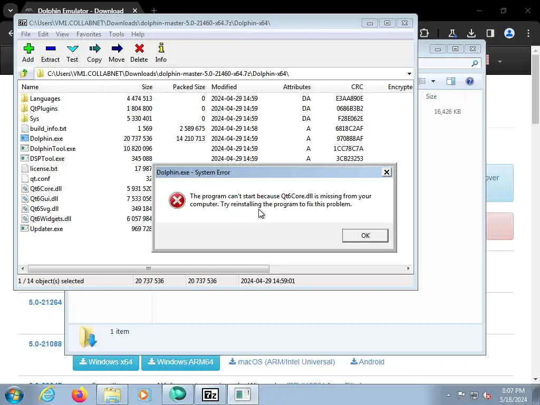This screenshot has width=540, height=405.
Task: Select build_info.txt file
Action: [x=48, y=129]
